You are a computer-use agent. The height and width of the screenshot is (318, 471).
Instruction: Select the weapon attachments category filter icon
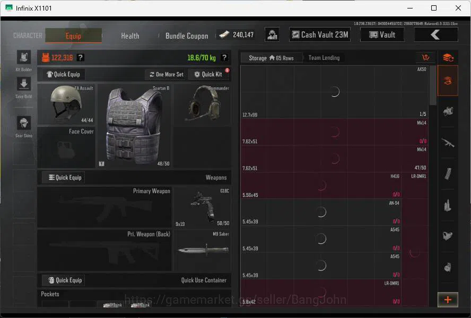point(448,236)
